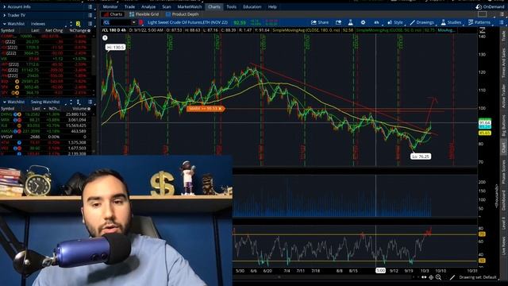Screen dimensions: 508x286
Task: Open Indexes watchlist menu icon
Action: (x=90, y=24)
